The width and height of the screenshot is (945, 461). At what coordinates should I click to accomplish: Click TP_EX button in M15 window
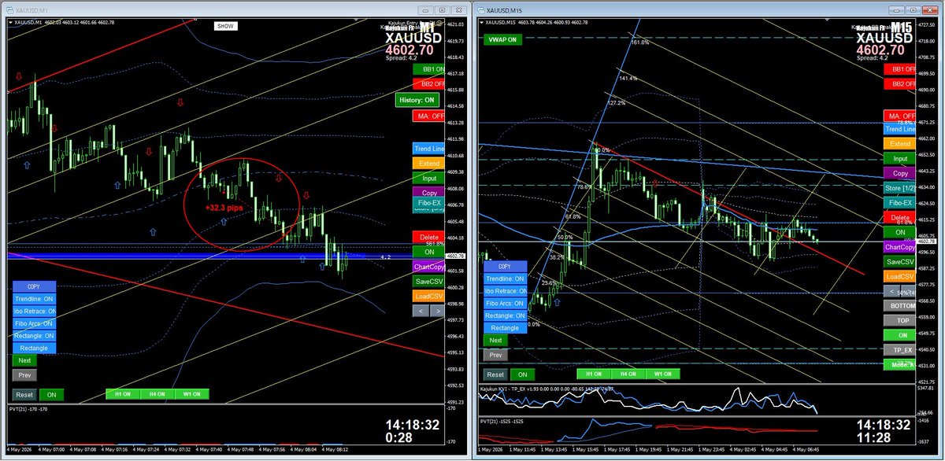tap(900, 349)
